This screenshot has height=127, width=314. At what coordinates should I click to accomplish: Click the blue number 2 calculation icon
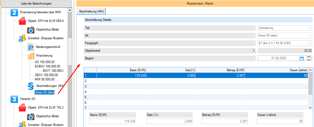(14, 12)
